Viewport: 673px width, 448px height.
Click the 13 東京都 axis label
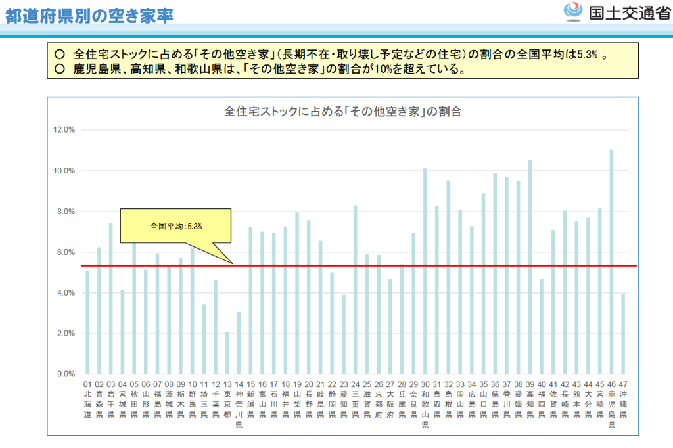coord(227,399)
